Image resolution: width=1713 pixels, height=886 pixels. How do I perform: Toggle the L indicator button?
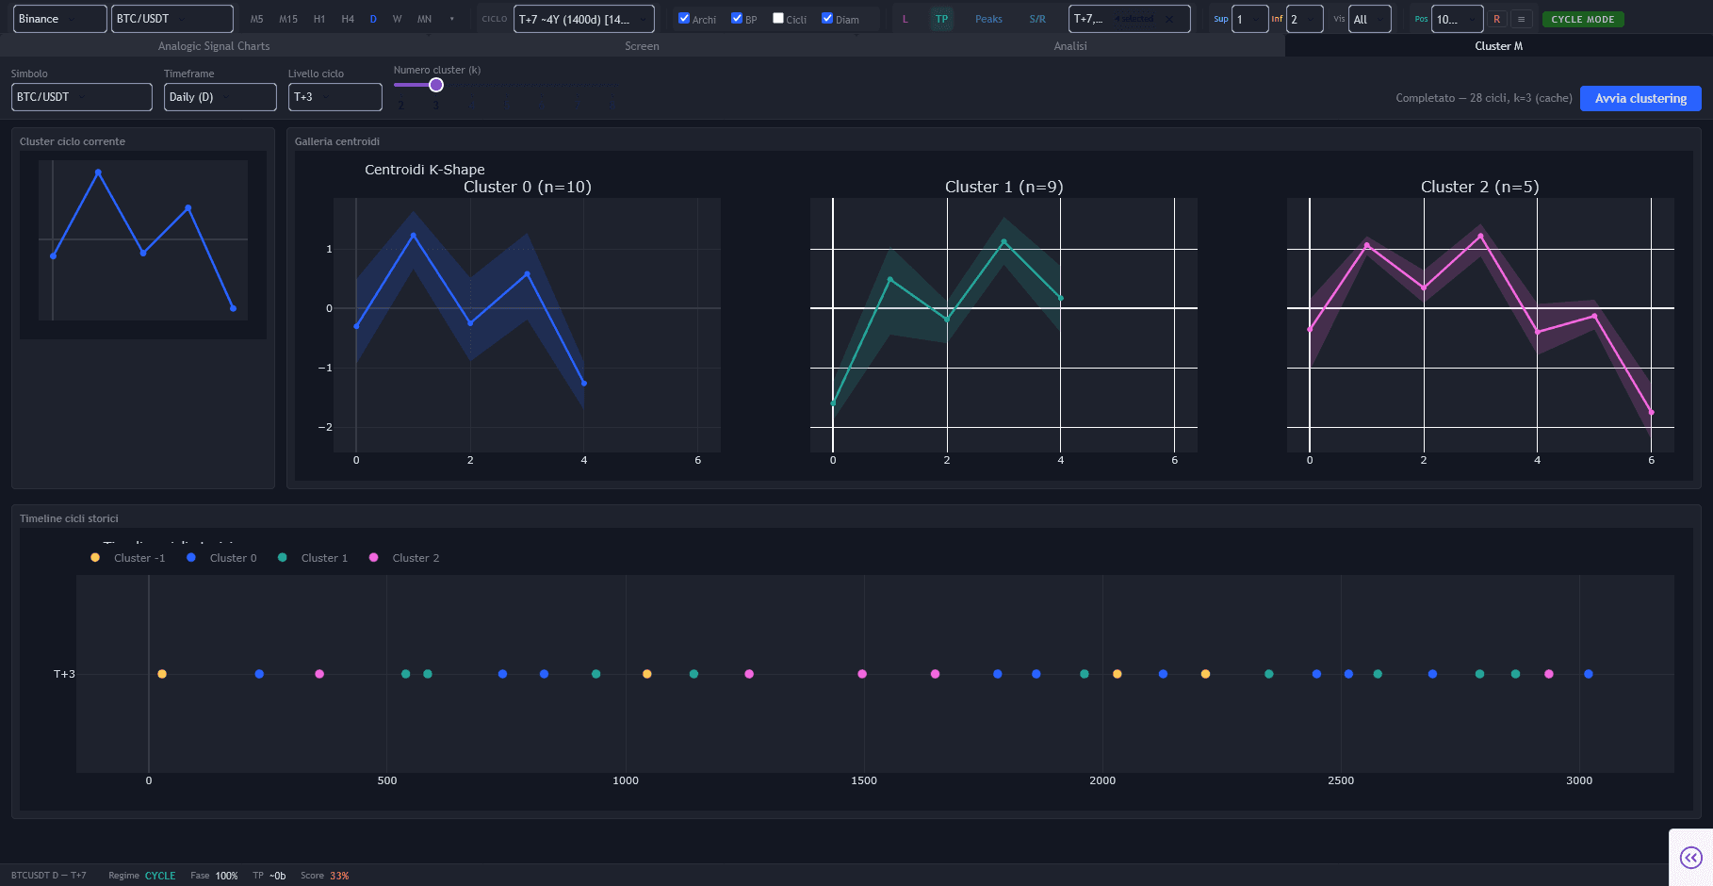[905, 19]
